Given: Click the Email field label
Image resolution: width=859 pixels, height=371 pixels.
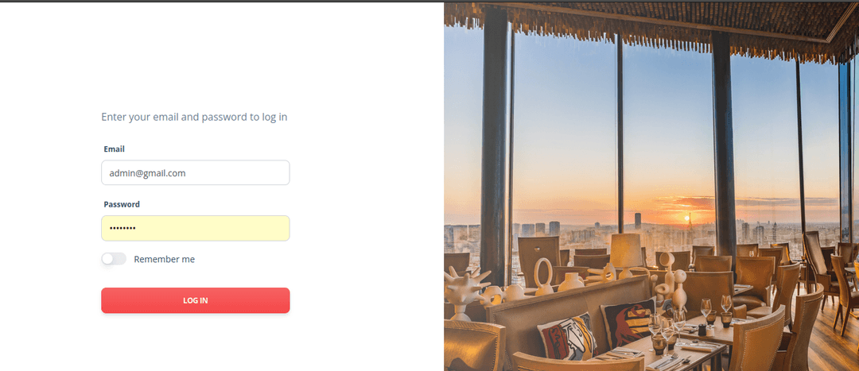Looking at the screenshot, I should tap(114, 149).
